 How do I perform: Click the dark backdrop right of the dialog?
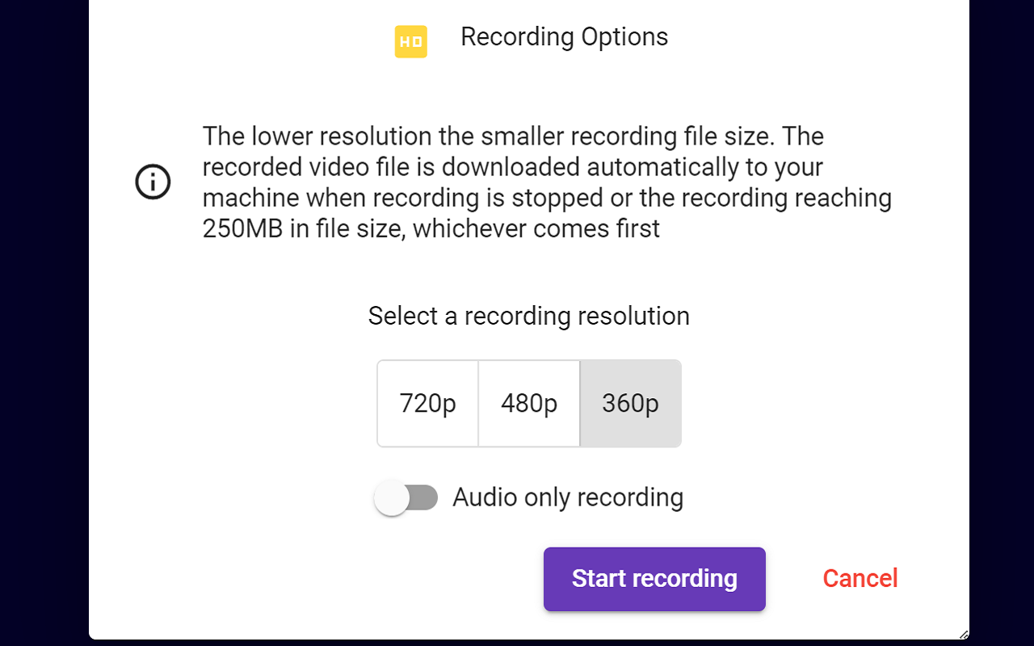coord(1002,323)
